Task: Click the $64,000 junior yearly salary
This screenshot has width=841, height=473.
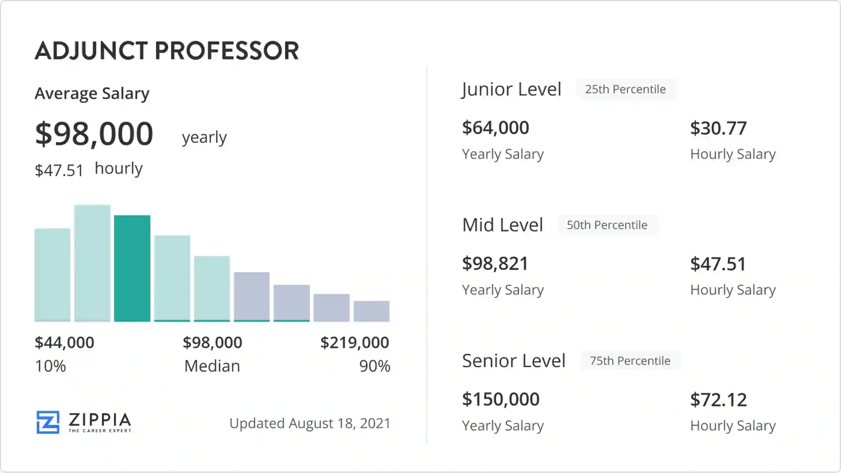Action: (495, 128)
